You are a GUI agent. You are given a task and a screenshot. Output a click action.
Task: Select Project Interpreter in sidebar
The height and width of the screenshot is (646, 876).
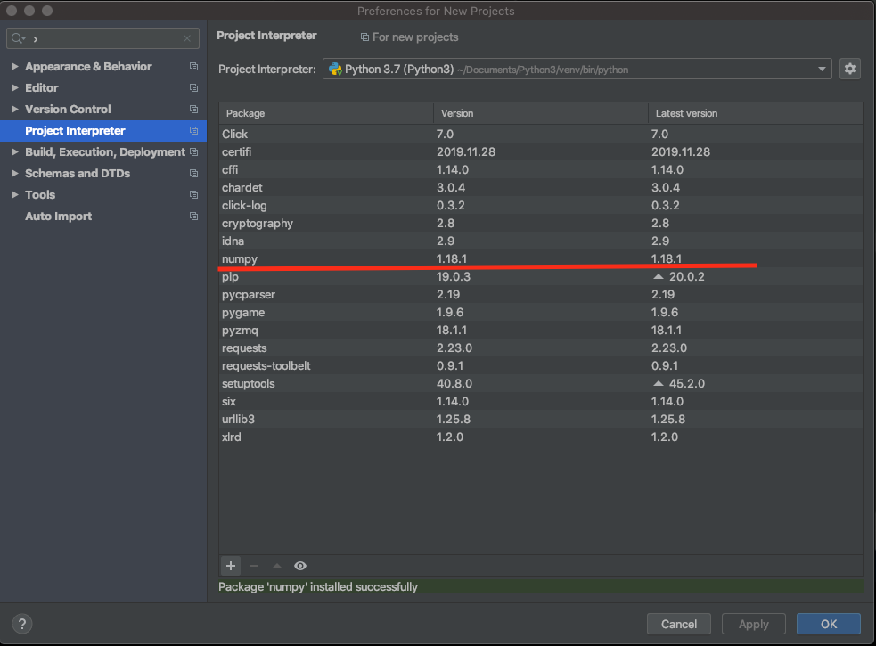[103, 130]
